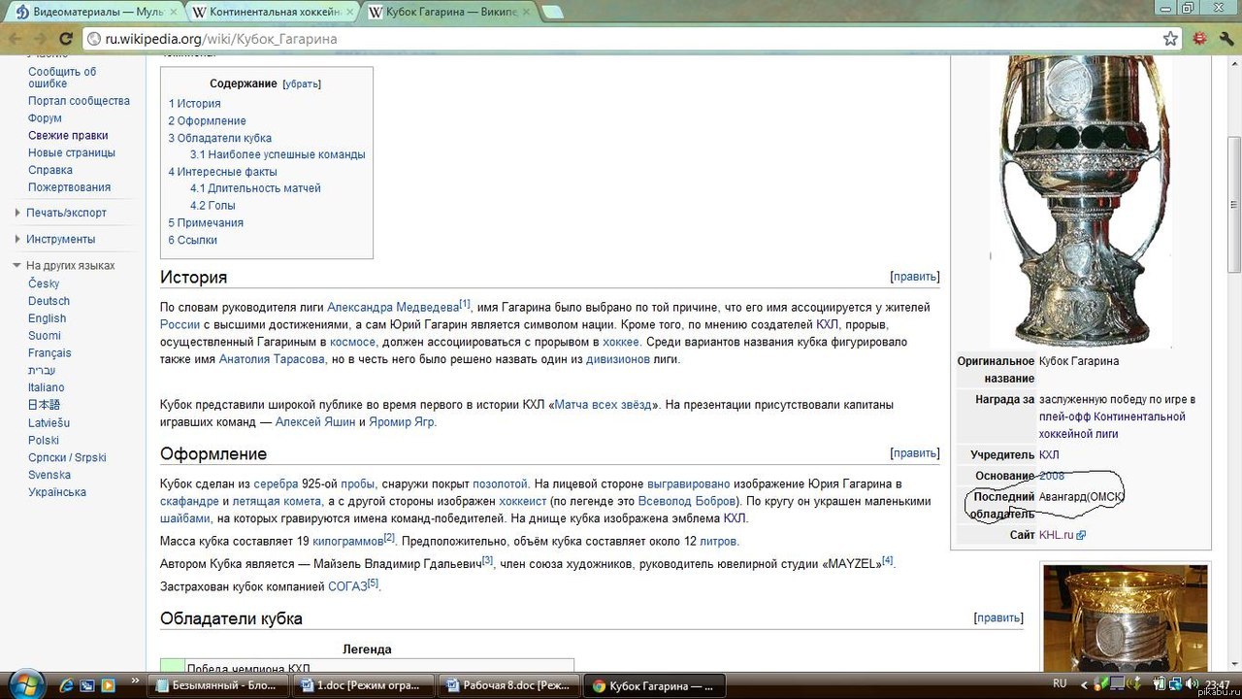The height and width of the screenshot is (699, 1242).
Task: Click footnote reference [3] after Гдальевич
Action: (488, 560)
